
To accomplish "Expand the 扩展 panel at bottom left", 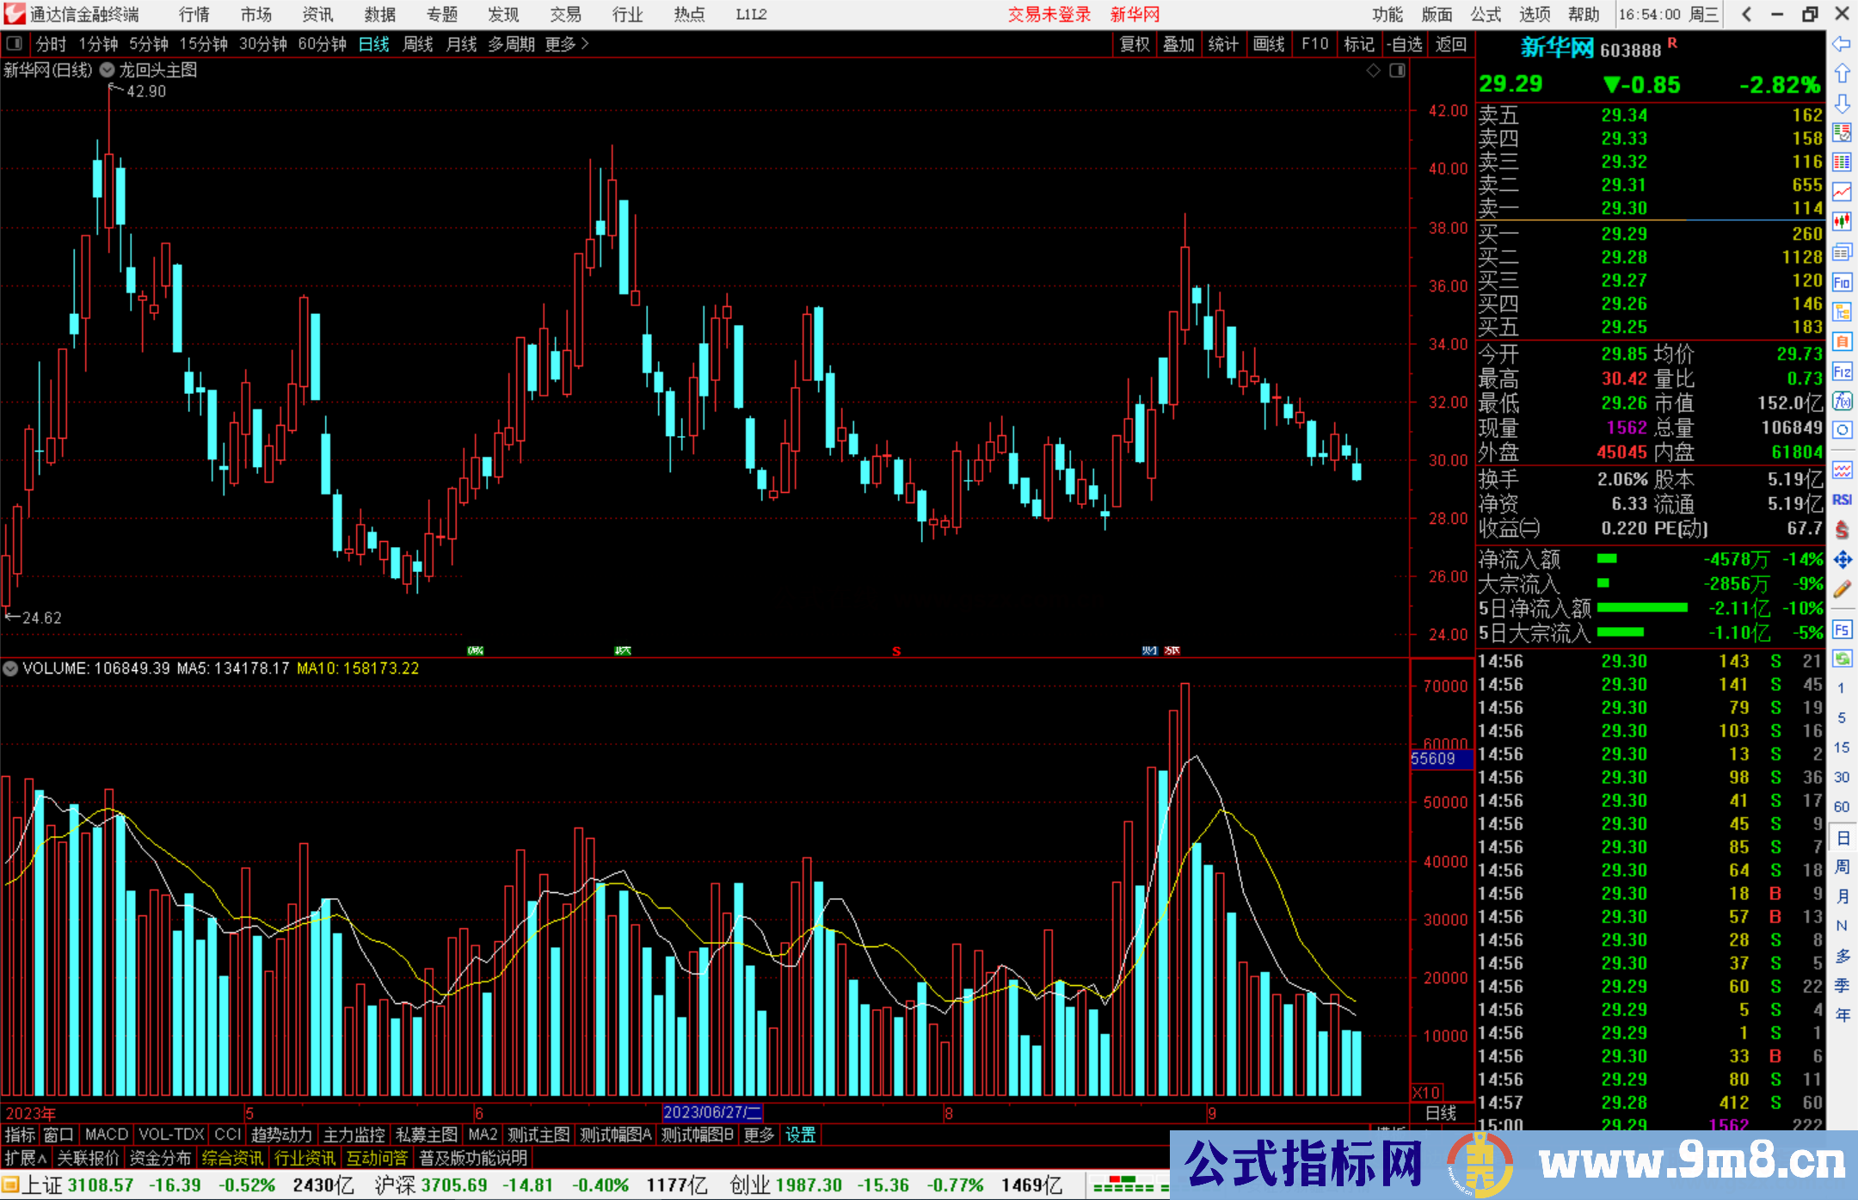I will click(x=26, y=1158).
